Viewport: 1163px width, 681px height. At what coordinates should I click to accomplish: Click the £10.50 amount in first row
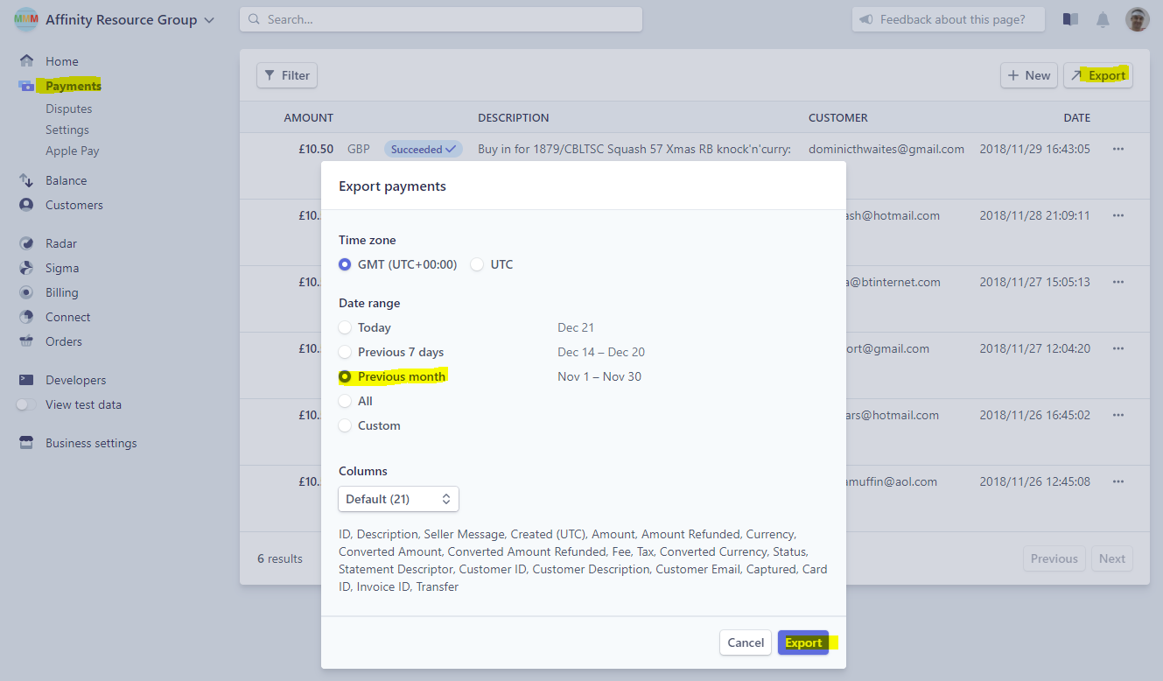pyautogui.click(x=316, y=149)
